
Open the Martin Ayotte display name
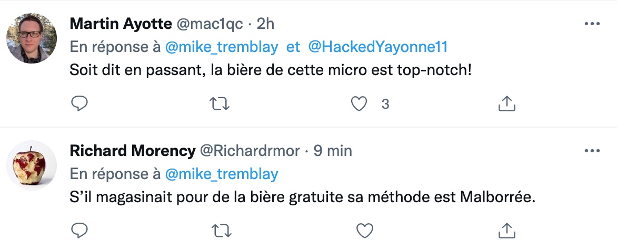coord(121,24)
